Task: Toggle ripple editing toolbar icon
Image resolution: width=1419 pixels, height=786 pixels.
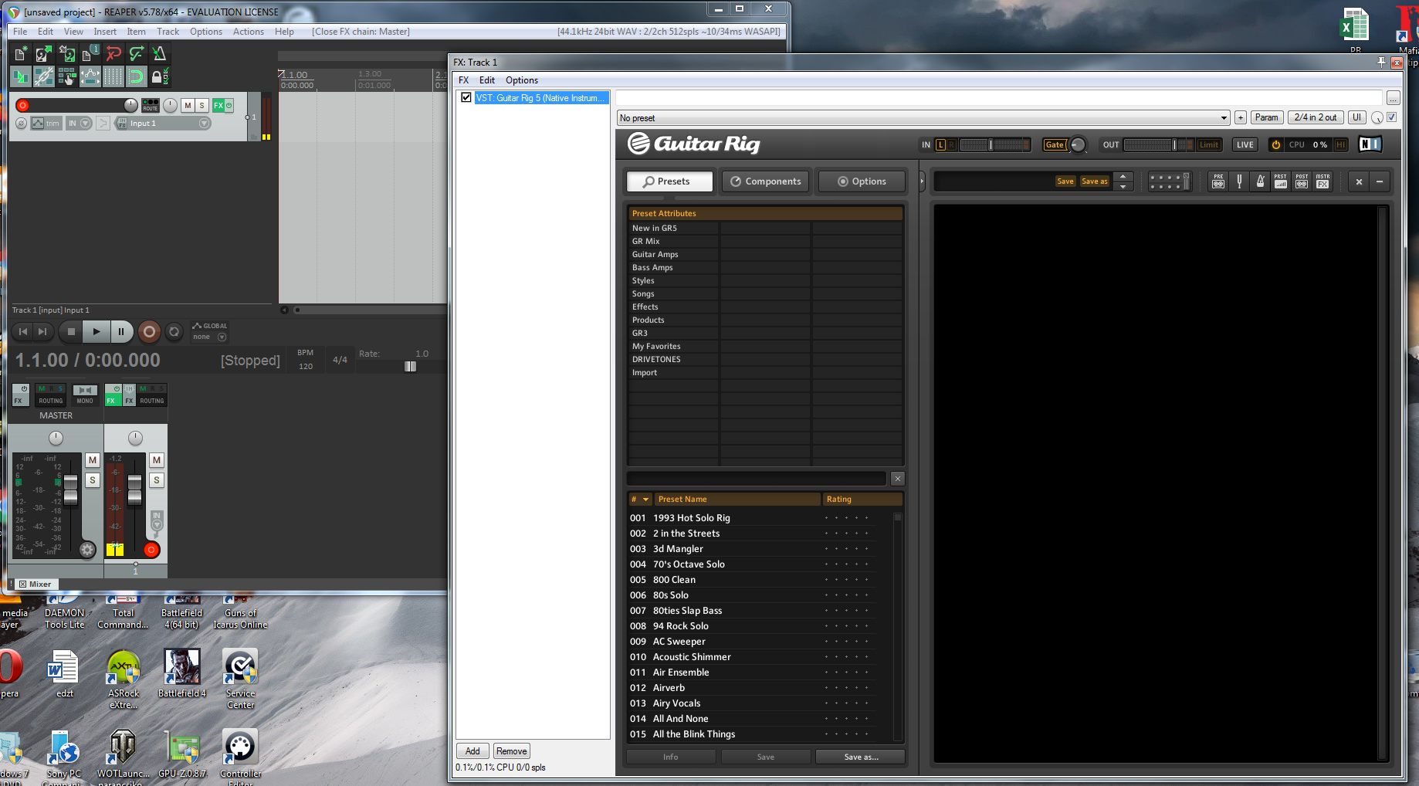Action: coord(67,76)
